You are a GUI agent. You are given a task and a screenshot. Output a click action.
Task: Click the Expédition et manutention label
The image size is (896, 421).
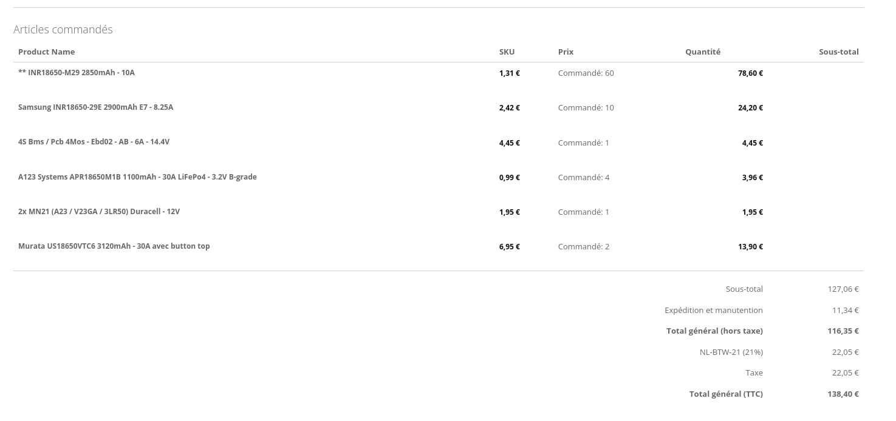[x=714, y=311]
